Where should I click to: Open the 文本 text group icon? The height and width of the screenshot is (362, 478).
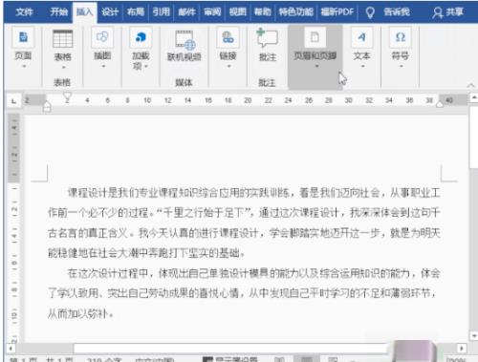coord(361,37)
